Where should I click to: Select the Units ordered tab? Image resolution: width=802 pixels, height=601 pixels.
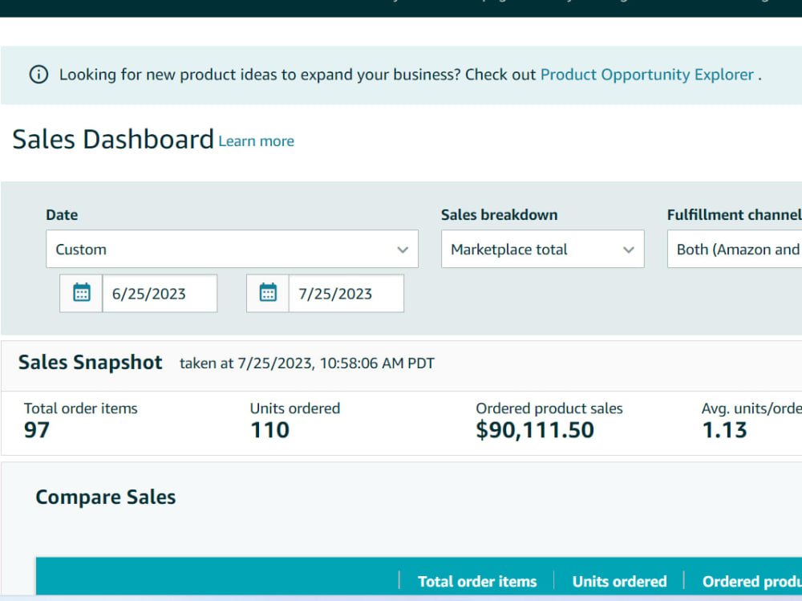tap(619, 582)
